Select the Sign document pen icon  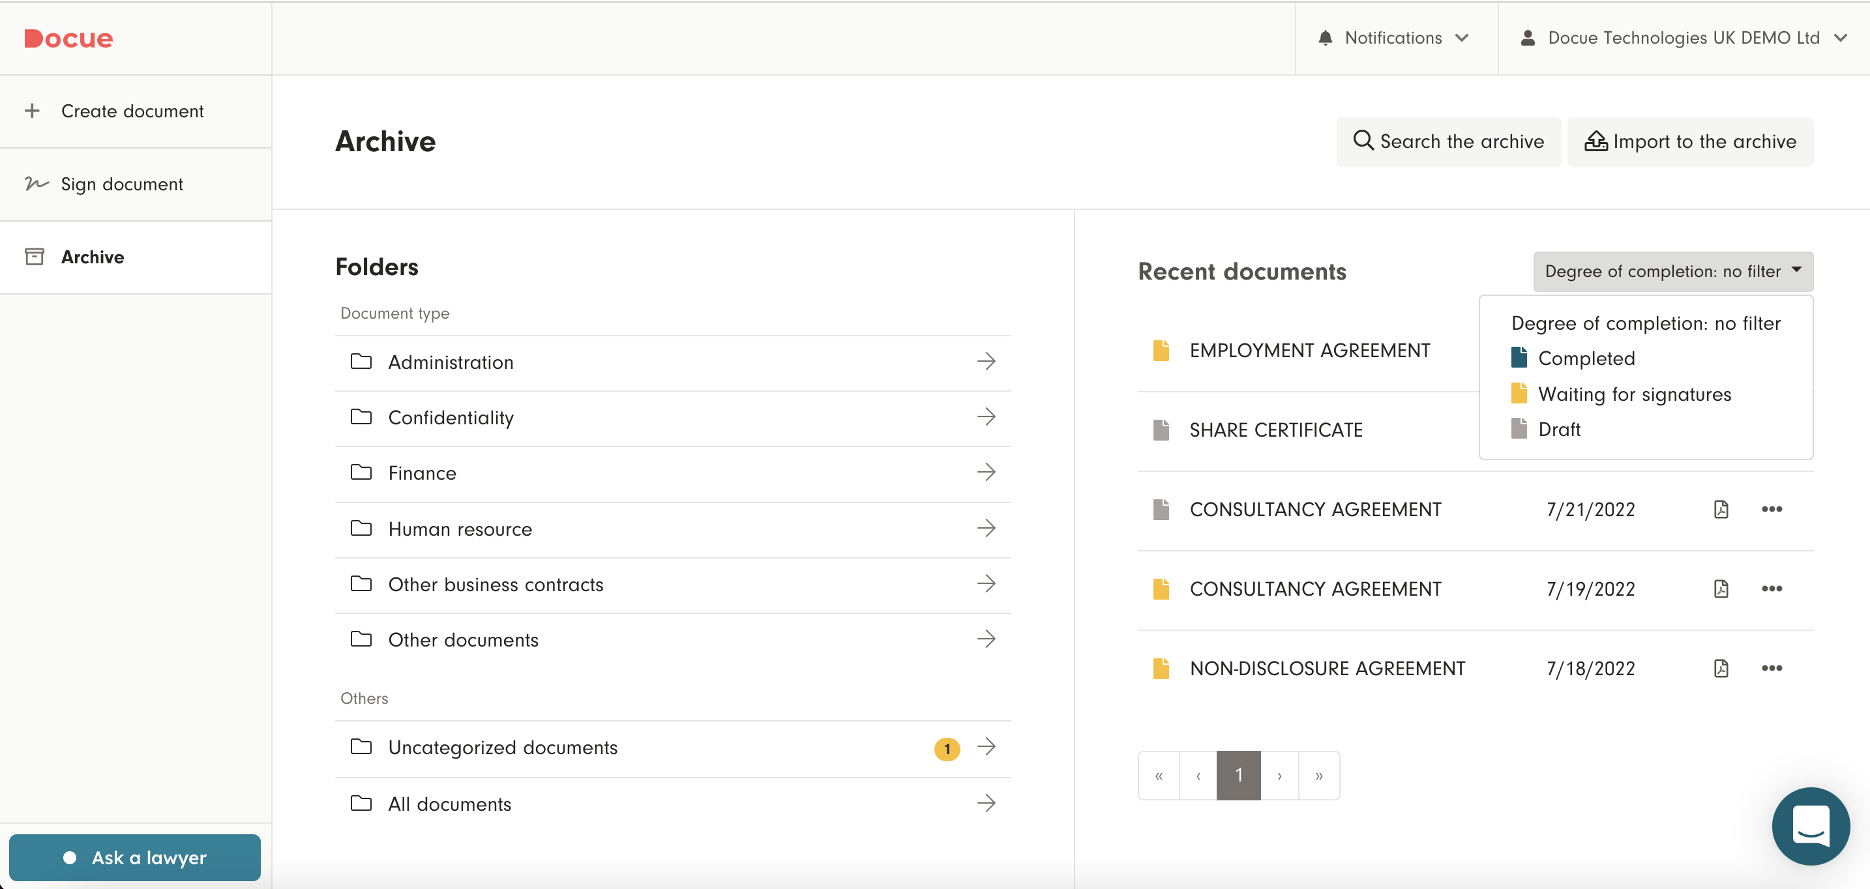[36, 184]
